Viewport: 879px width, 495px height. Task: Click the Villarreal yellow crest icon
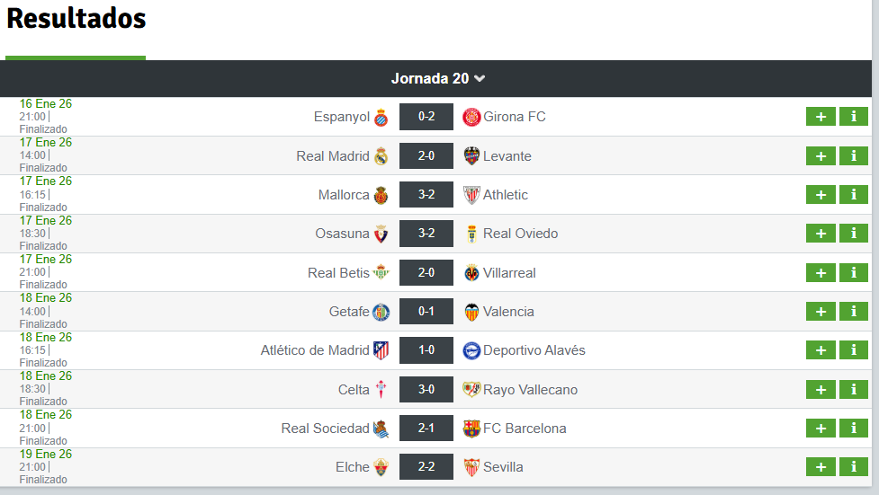(x=471, y=273)
